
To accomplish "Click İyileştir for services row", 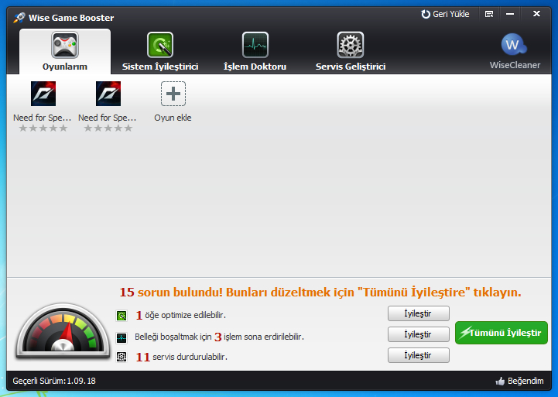I will pos(419,355).
